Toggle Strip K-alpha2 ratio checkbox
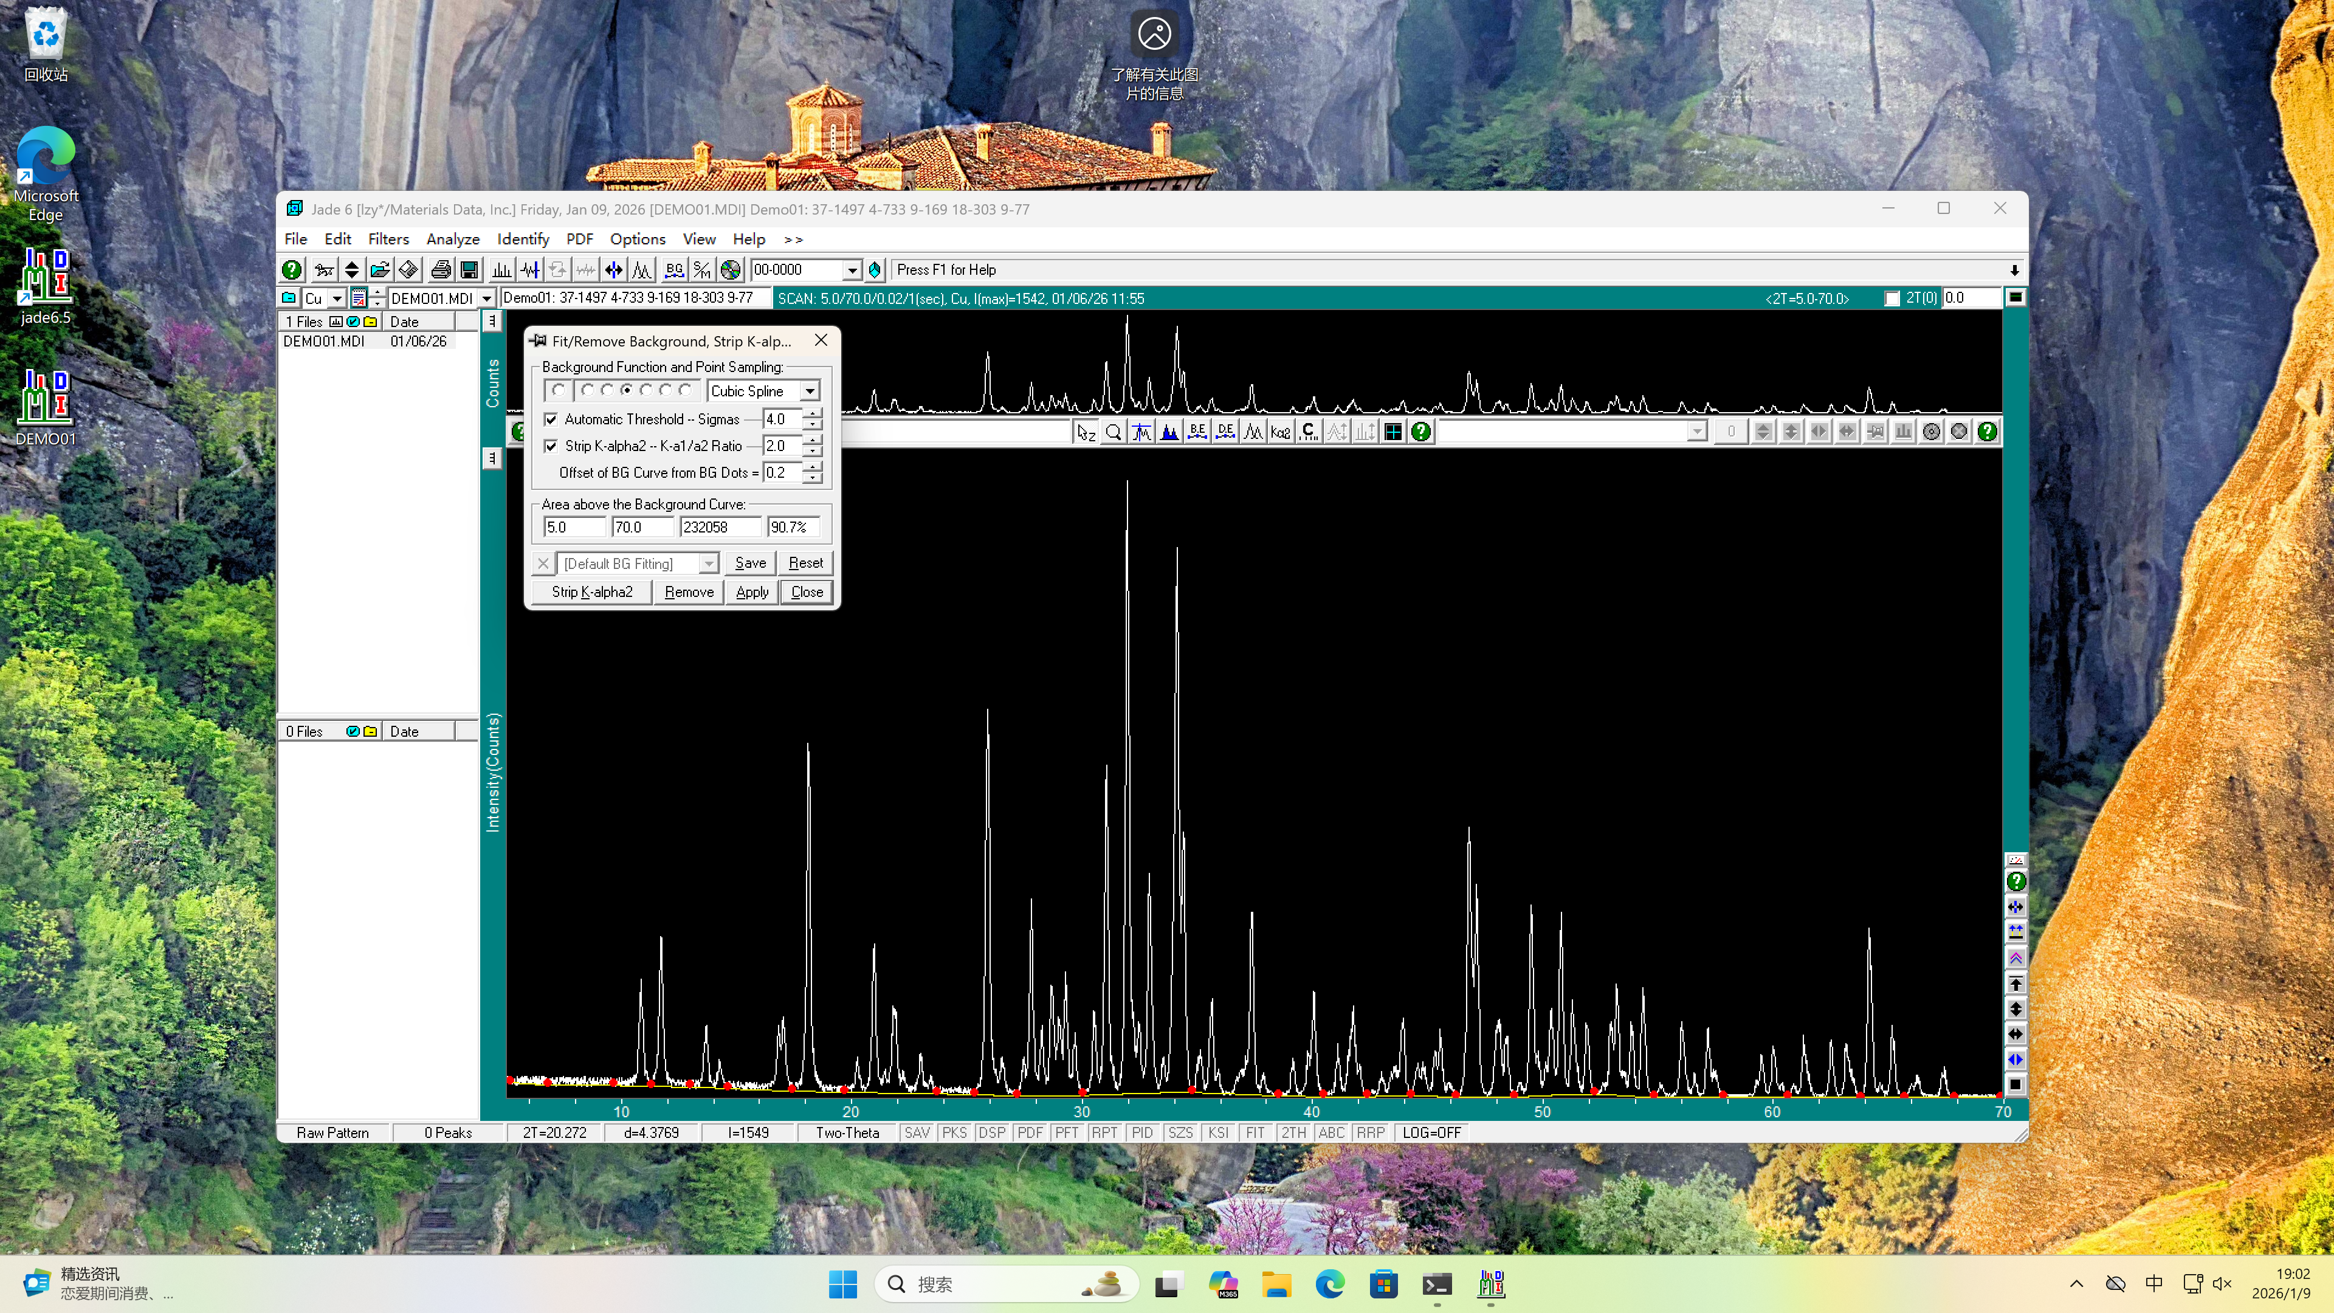Image resolution: width=2334 pixels, height=1313 pixels. tap(551, 446)
